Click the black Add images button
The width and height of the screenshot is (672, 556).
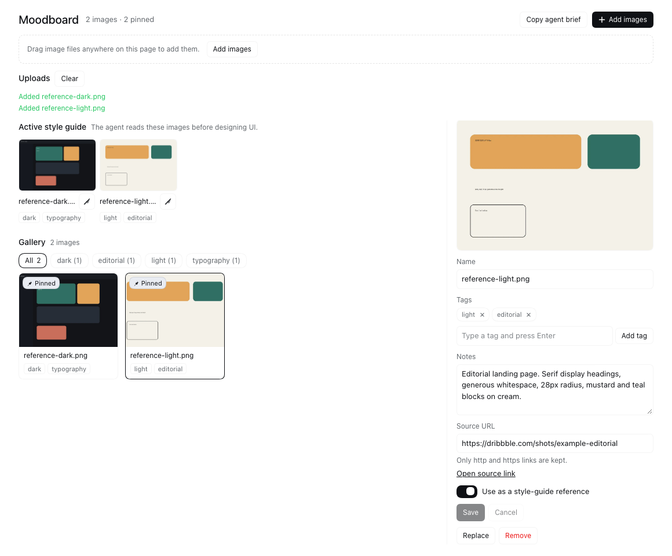click(x=622, y=20)
